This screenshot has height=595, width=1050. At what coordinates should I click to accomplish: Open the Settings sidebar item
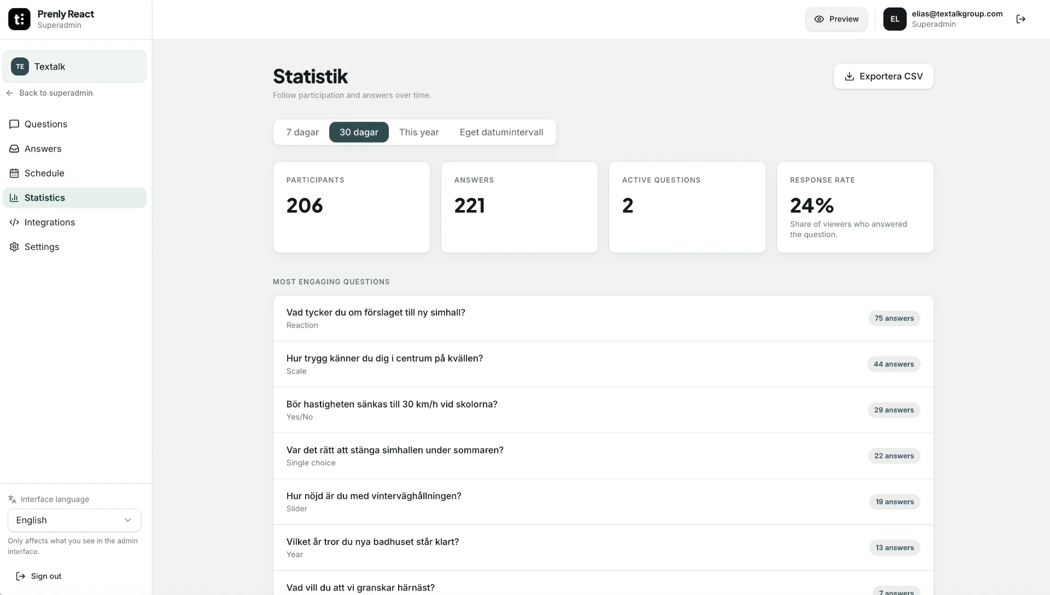pyautogui.click(x=74, y=247)
